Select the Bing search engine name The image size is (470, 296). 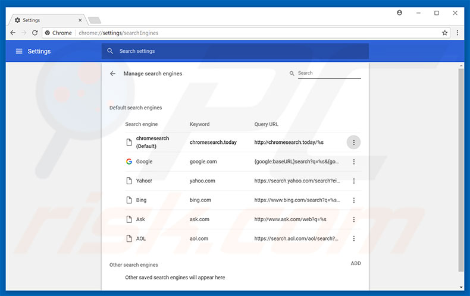pyautogui.click(x=141, y=200)
